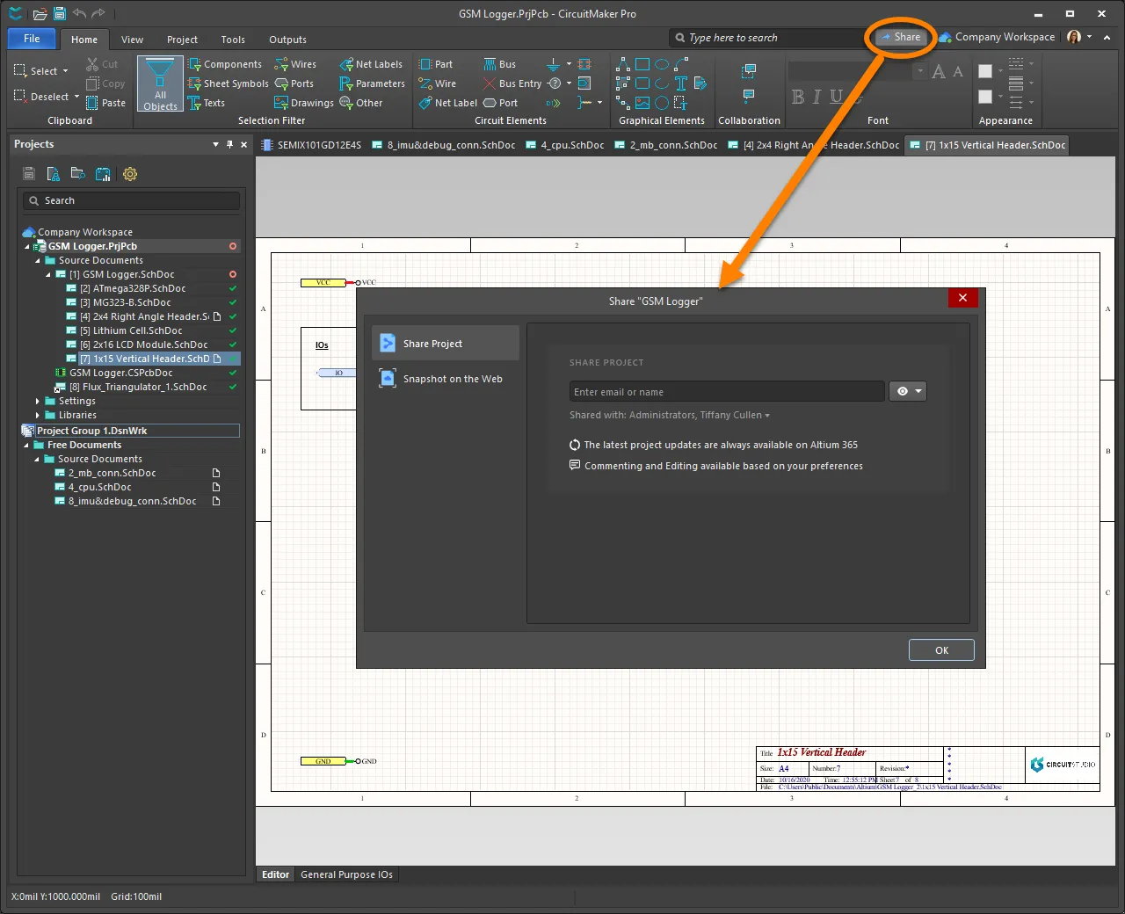Open the Projects panel options dropdown arrow
This screenshot has width=1125, height=914.
(215, 144)
